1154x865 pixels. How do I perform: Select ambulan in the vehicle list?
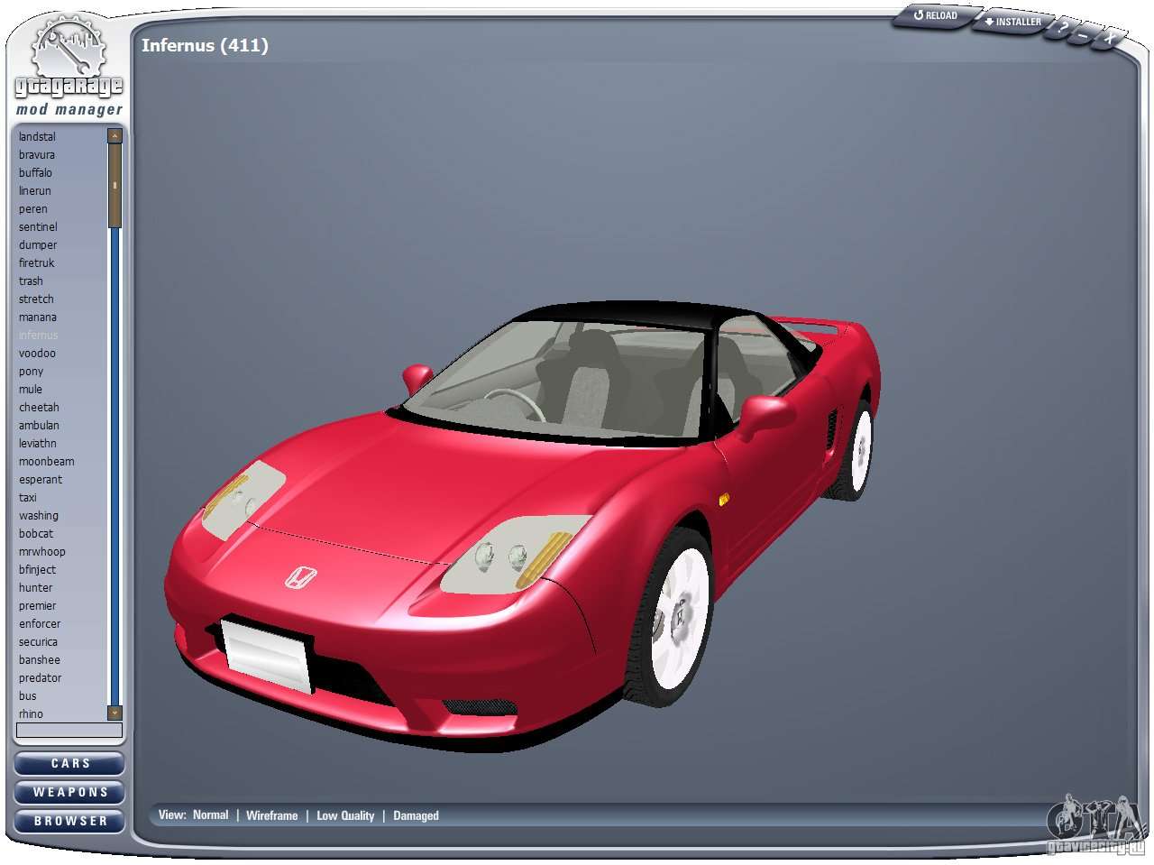point(39,426)
